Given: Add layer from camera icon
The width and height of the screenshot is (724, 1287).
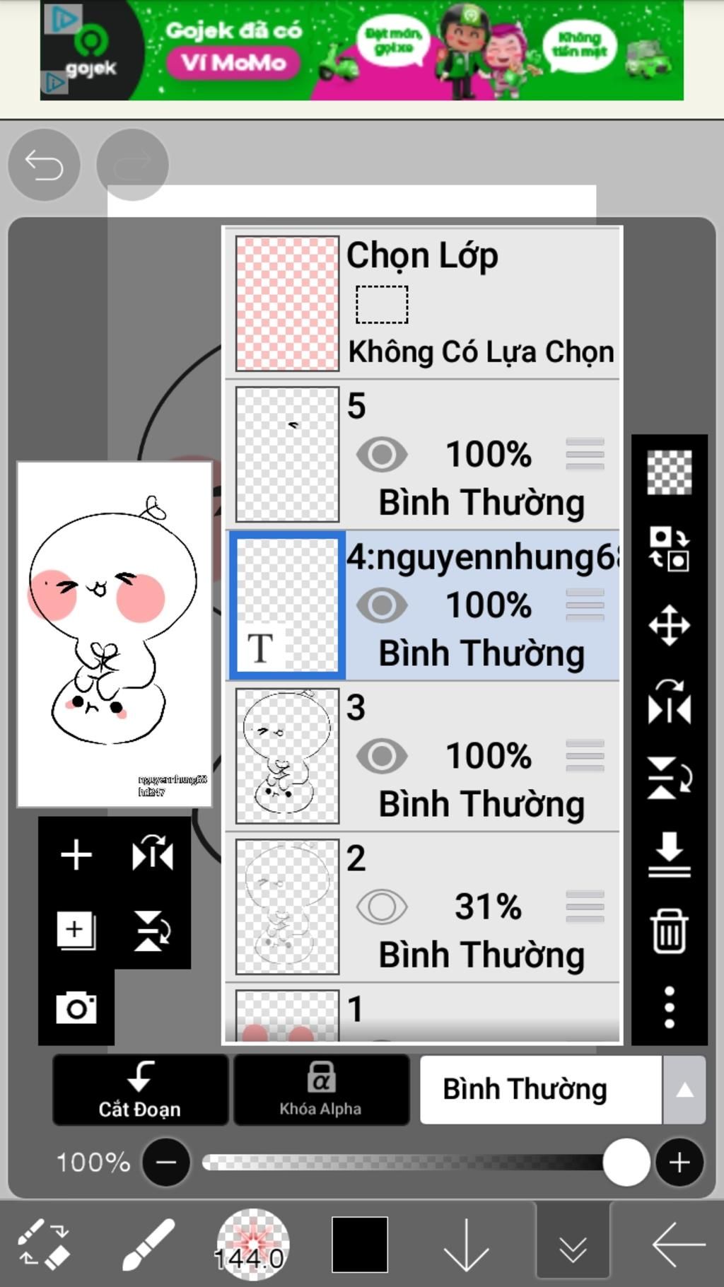Looking at the screenshot, I should (76, 1007).
